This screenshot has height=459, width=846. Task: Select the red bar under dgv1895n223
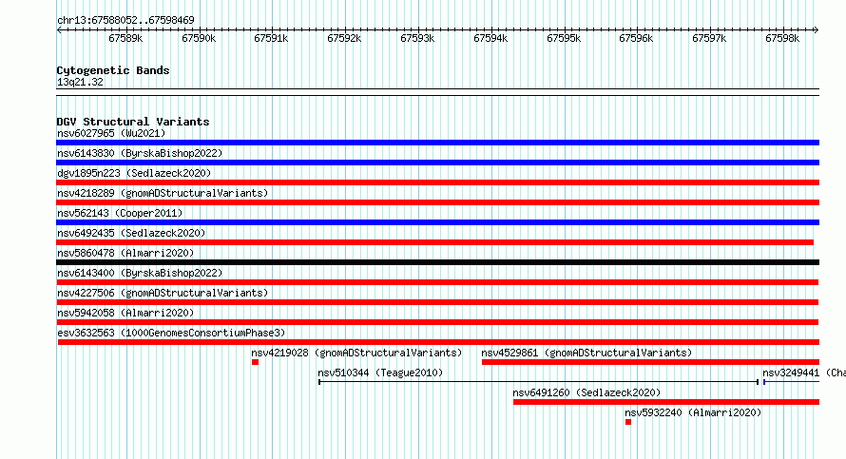point(437,182)
